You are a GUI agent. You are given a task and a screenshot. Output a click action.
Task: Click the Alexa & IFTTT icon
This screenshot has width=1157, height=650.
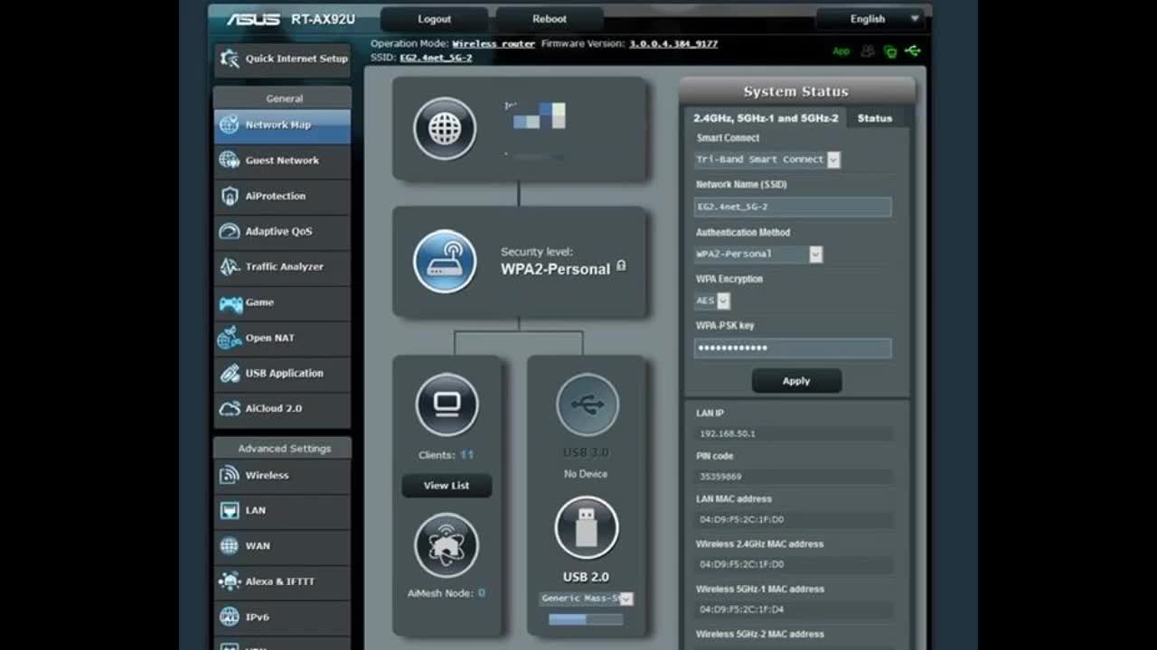(230, 581)
